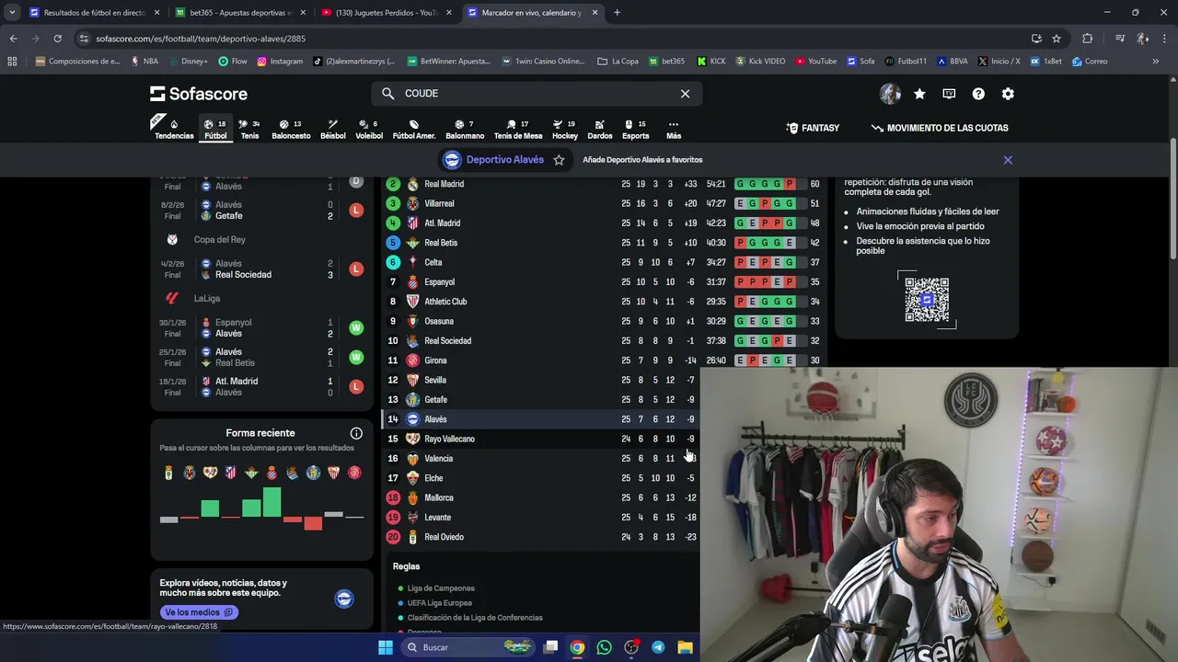1178x662 pixels.
Task: Open the Tenis de Mesa section
Action: (518, 129)
